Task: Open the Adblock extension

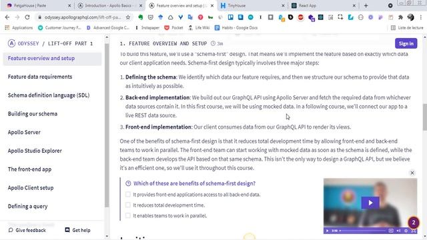Action: click(301, 17)
